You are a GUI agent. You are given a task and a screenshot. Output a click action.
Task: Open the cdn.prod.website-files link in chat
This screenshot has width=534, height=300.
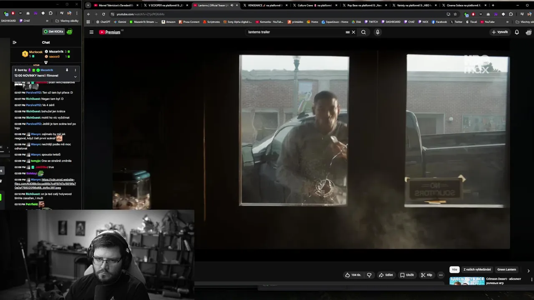coord(45,184)
